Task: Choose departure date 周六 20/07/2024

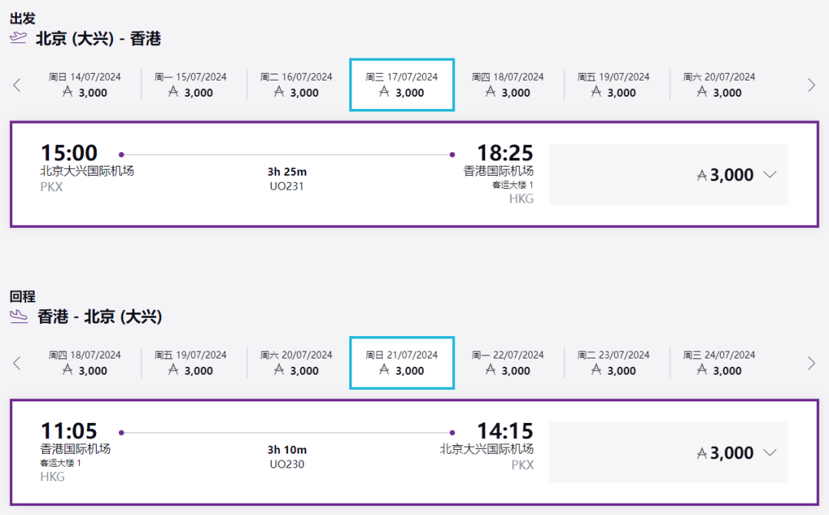Action: coord(719,85)
